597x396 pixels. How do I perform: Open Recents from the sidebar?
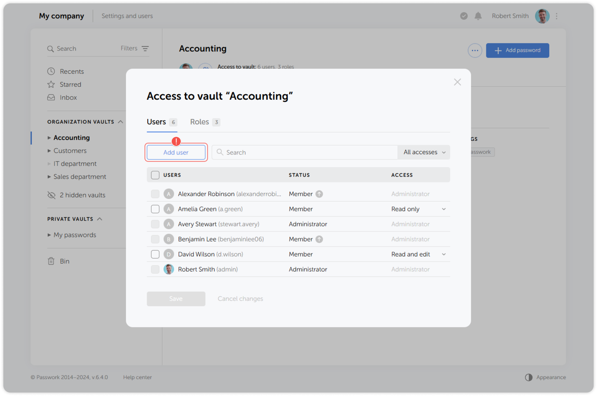[71, 71]
